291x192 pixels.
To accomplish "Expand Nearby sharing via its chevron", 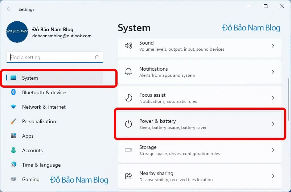I will [x=273, y=176].
